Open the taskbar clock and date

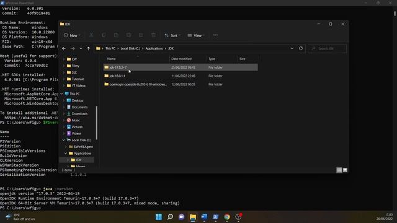[x=385, y=217]
